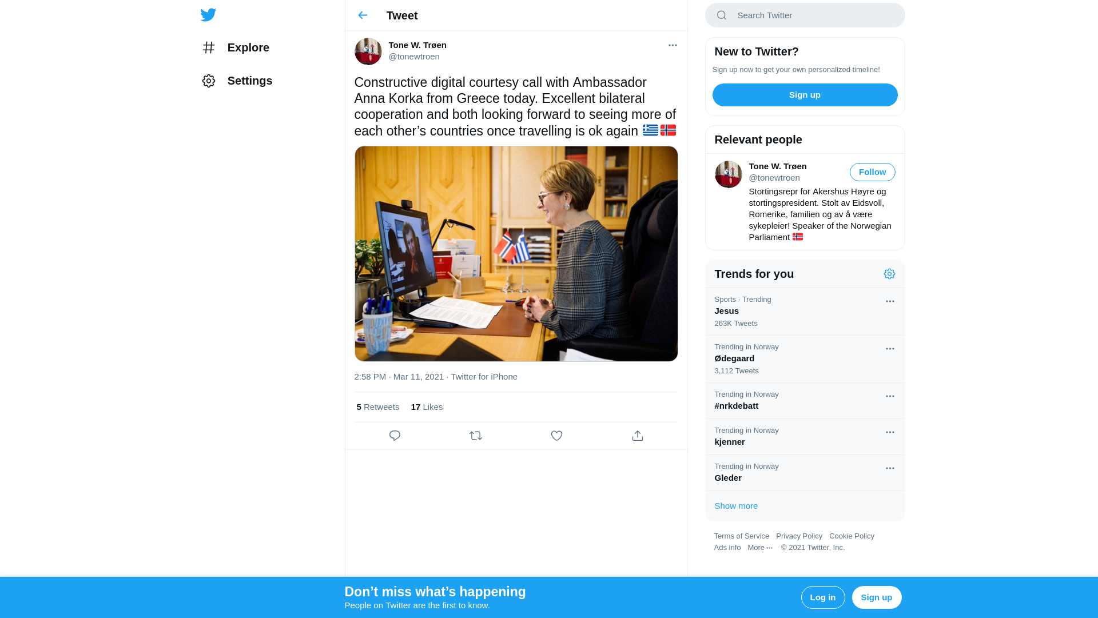Viewport: 1098px width, 618px height.
Task: View the 5 Retweets list
Action: coord(377,407)
